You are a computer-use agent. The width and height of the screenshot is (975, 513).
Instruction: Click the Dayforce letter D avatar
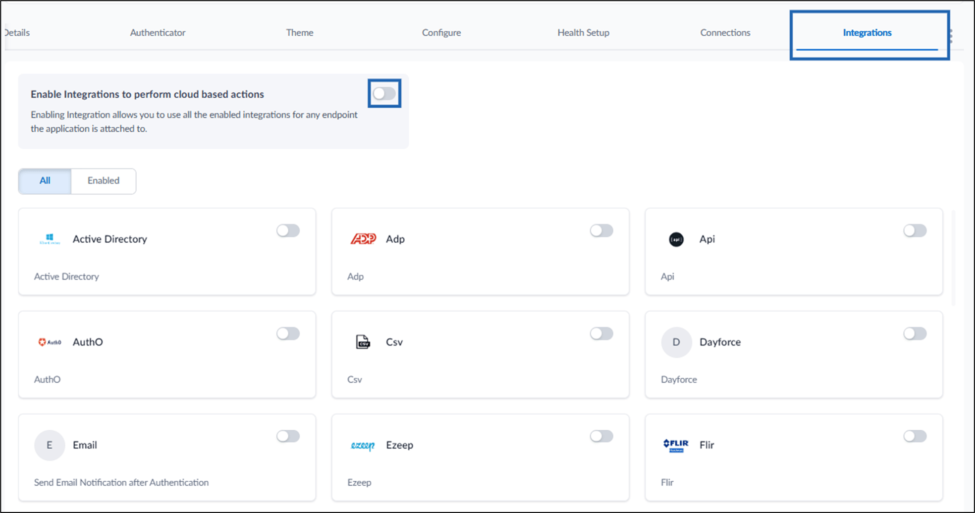(x=676, y=342)
